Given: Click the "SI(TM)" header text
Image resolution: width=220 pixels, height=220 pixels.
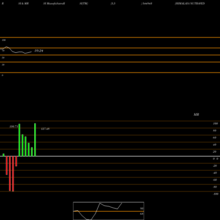Looking at the screenshot, I should 84,4.
